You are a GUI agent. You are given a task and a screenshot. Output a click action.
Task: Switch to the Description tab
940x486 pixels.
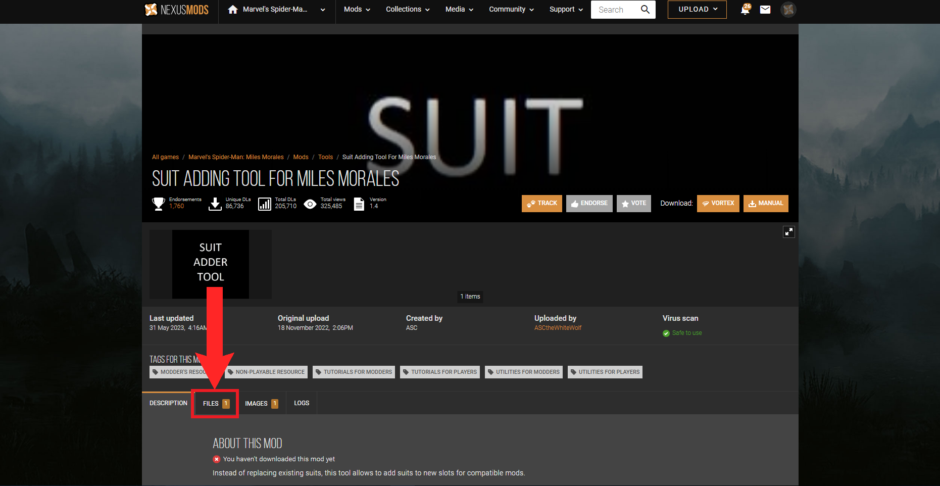(x=168, y=403)
